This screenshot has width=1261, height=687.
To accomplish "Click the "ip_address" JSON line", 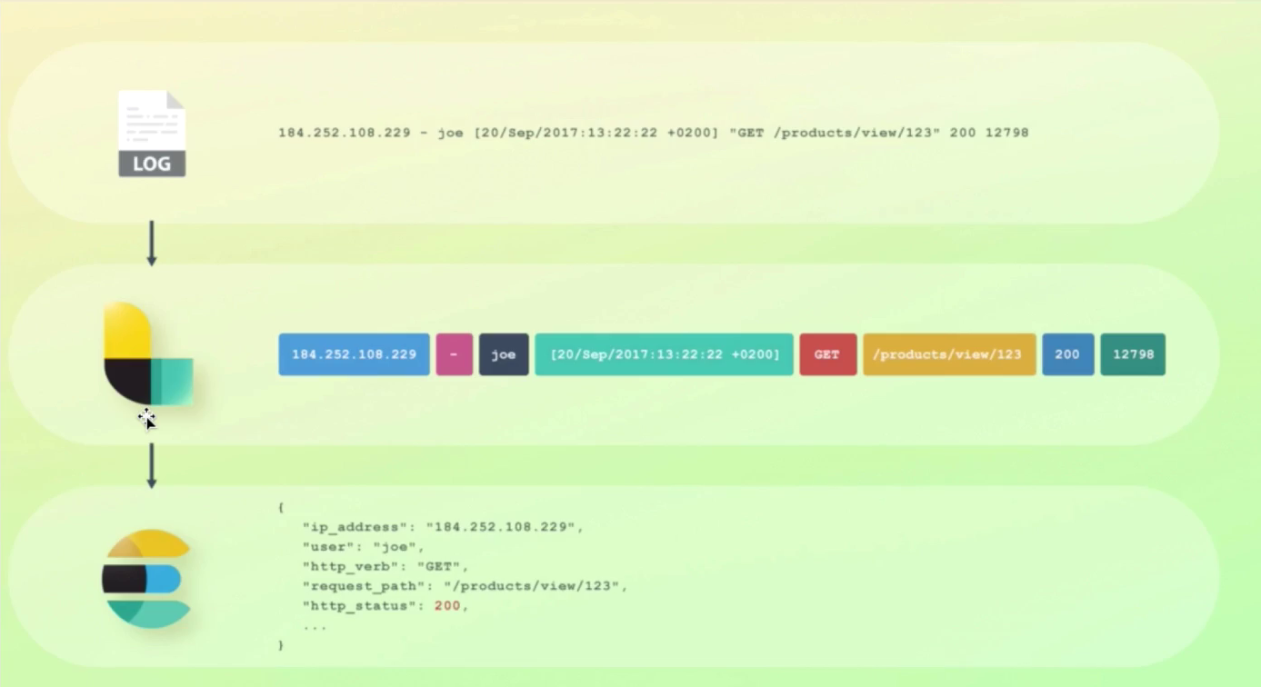I will tap(443, 527).
